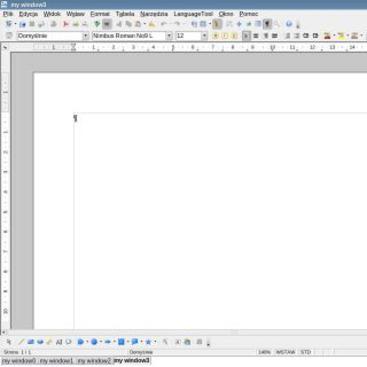
Task: Click the Export as PDF red icon
Action: [x=66, y=24]
